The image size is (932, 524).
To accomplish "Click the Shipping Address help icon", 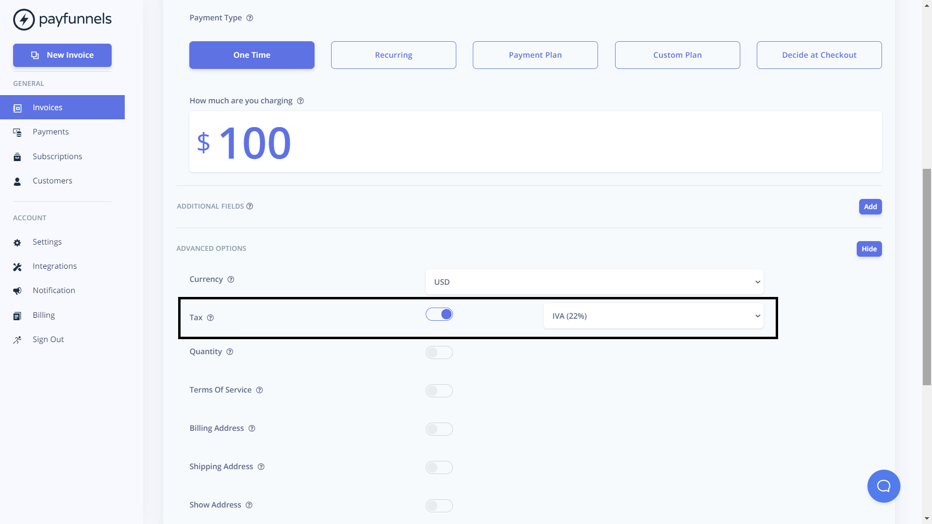I will tap(261, 467).
